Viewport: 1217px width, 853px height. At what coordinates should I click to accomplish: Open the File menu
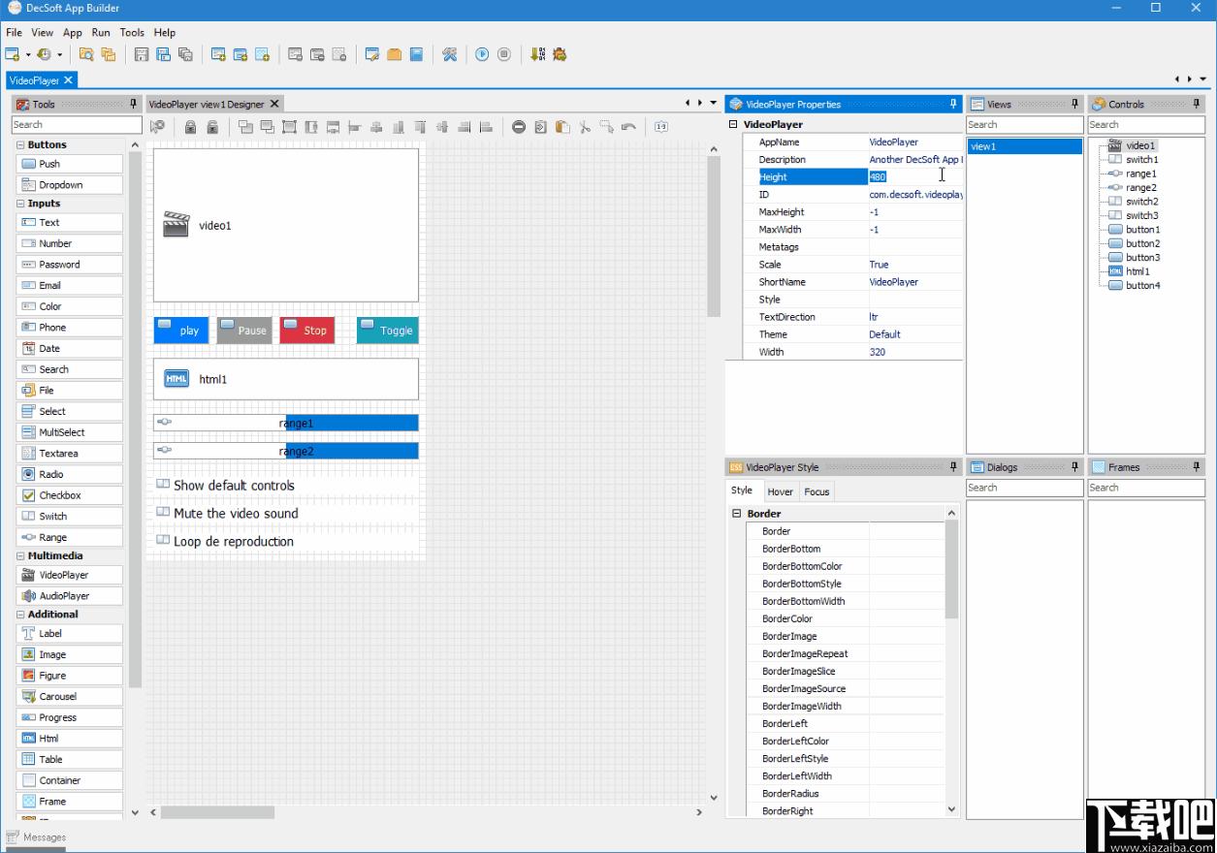pos(14,32)
